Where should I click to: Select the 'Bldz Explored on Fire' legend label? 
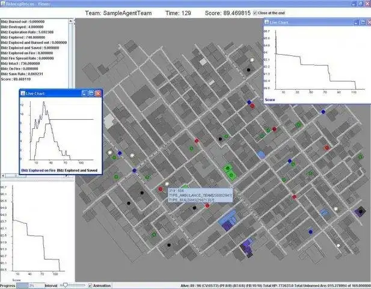(x=38, y=170)
